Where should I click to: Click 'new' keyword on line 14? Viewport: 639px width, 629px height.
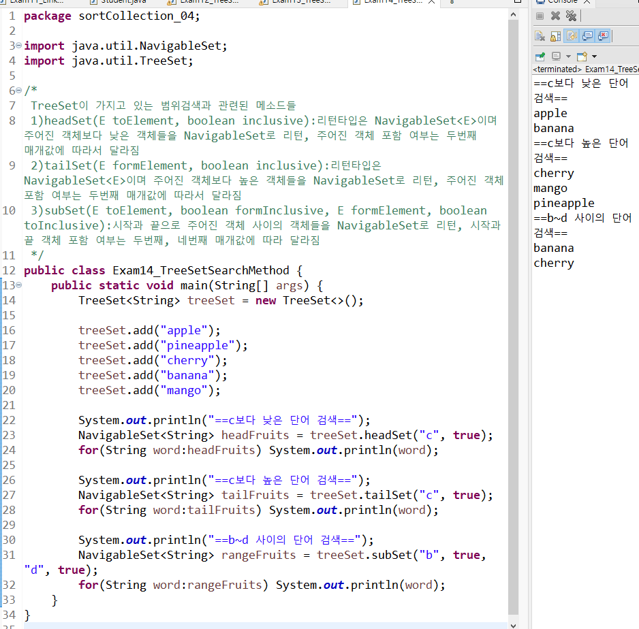265,300
